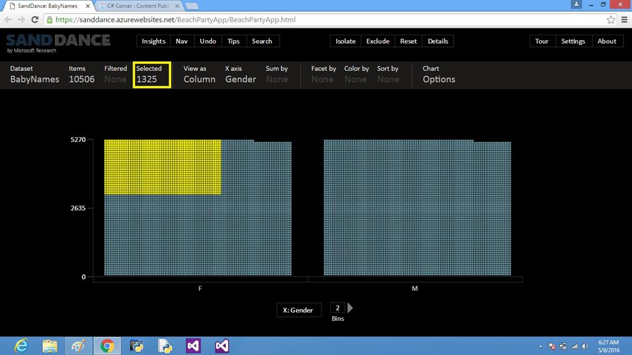
Task: Open Chart Options
Action: (439, 75)
